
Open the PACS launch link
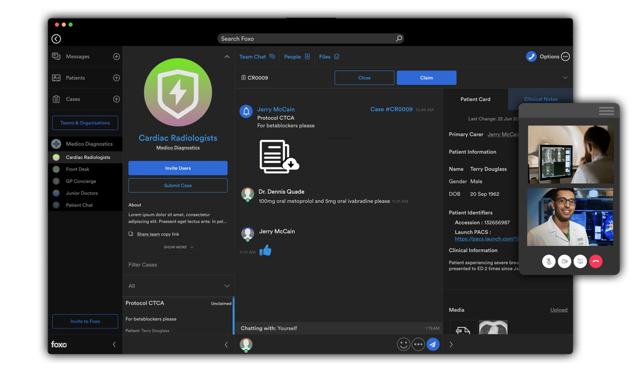coord(486,239)
